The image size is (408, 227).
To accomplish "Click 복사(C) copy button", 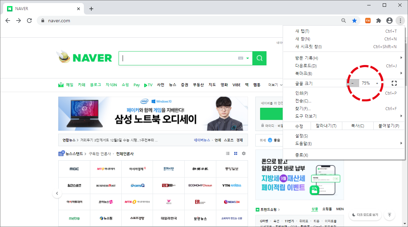I will 357,126.
